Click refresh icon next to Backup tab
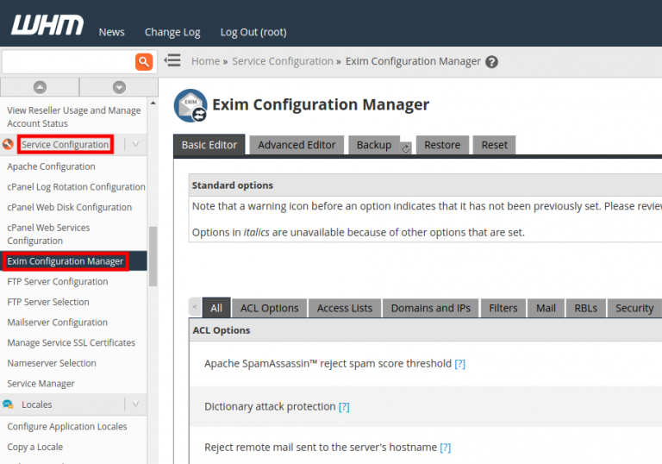This screenshot has width=662, height=464. (x=406, y=148)
